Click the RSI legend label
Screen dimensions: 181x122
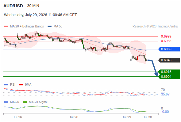[x=13, y=85]
